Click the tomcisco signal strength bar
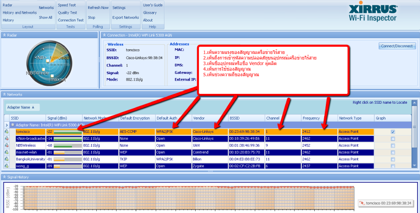 point(67,132)
